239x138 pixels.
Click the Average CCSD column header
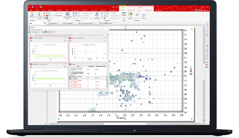101,67
